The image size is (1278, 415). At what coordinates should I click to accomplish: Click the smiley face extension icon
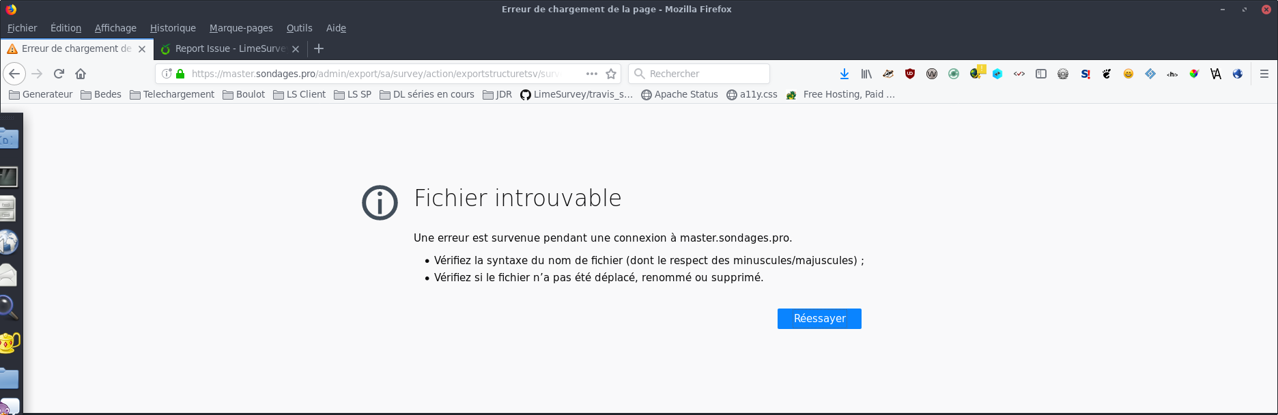[1128, 74]
